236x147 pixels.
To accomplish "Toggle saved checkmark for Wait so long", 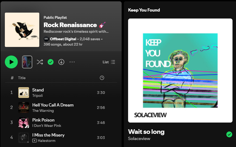I will 229,134.
